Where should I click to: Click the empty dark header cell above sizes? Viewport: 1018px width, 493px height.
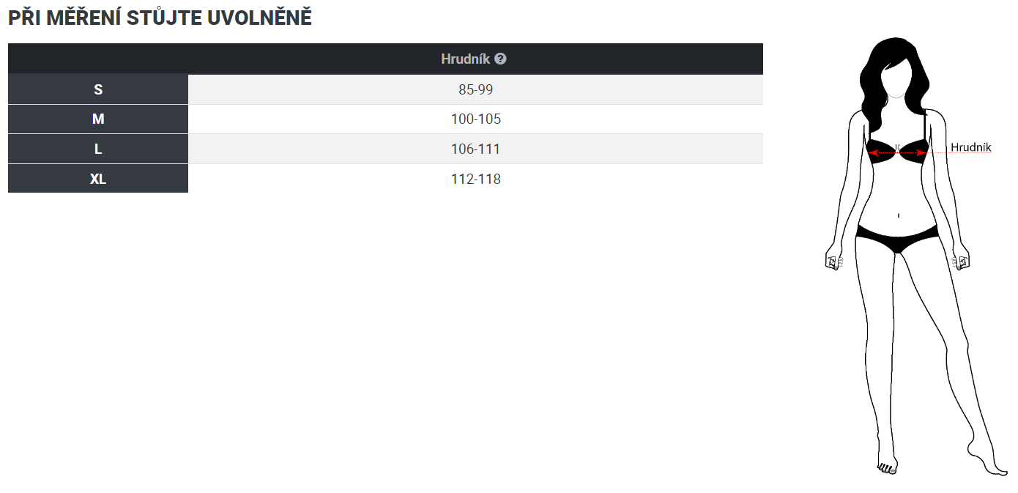[x=98, y=59]
